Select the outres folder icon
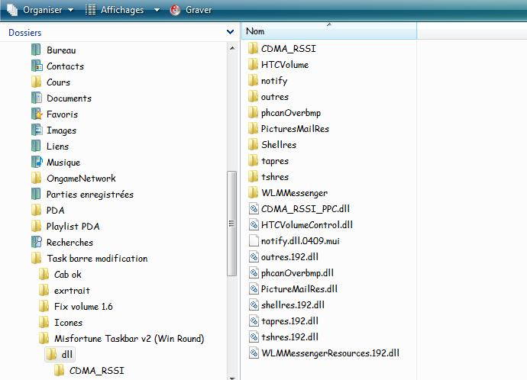 tap(253, 97)
